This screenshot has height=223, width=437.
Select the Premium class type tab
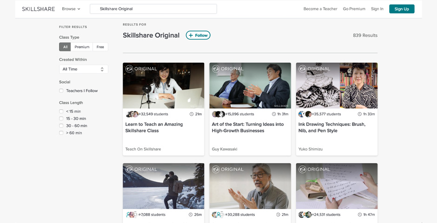pyautogui.click(x=82, y=47)
